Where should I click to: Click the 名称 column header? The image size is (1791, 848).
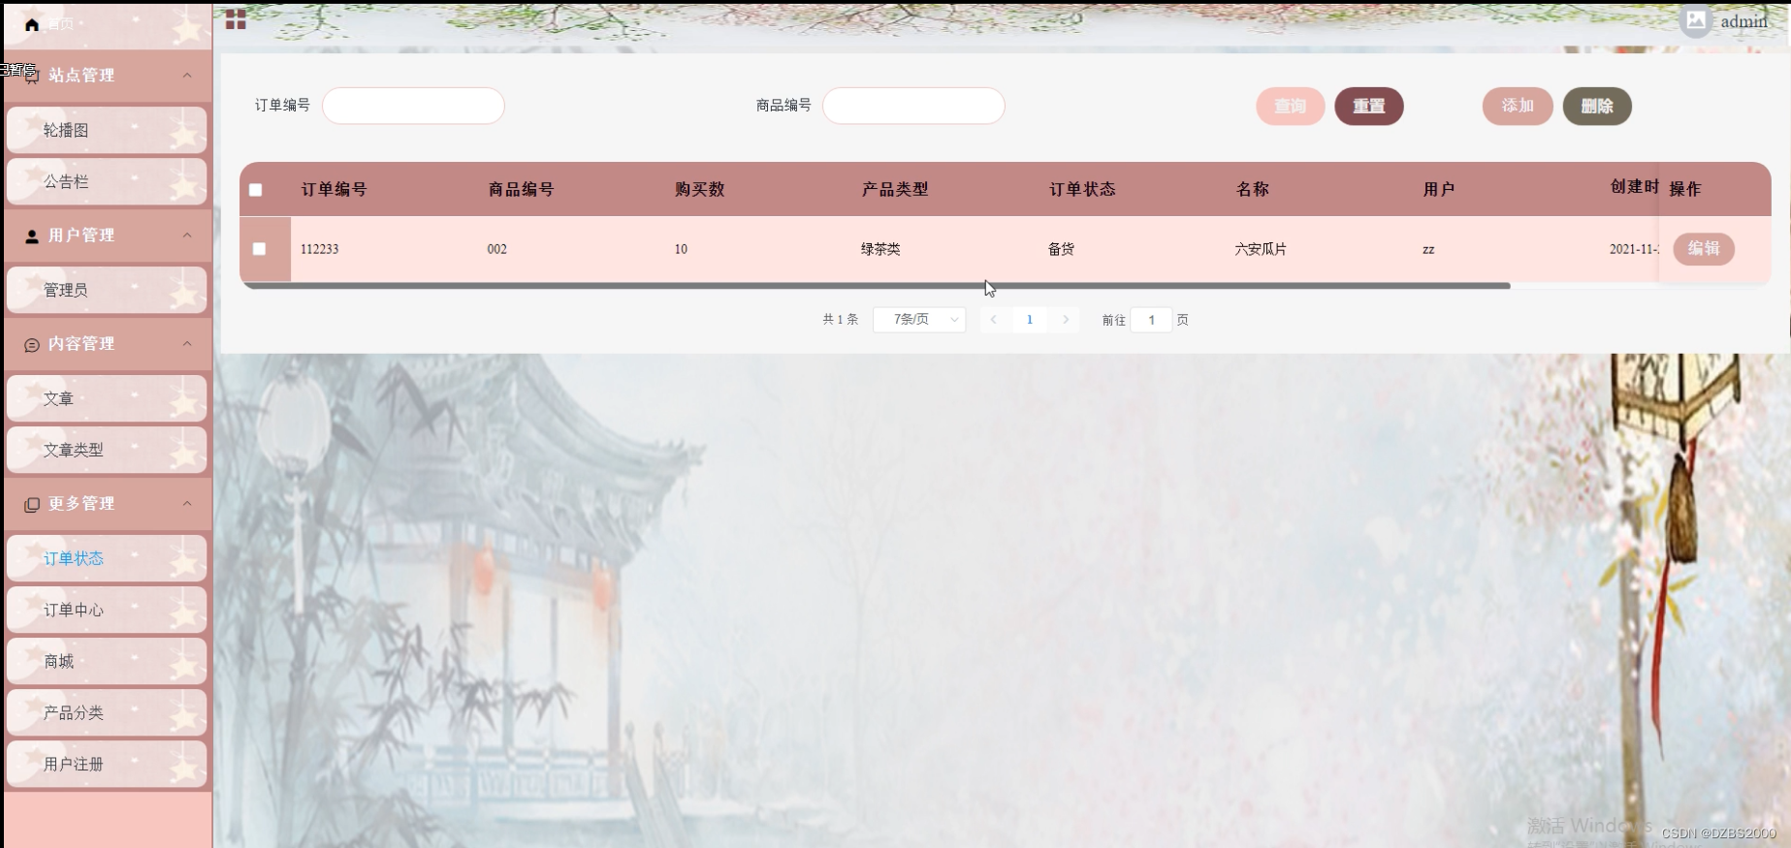pos(1253,189)
